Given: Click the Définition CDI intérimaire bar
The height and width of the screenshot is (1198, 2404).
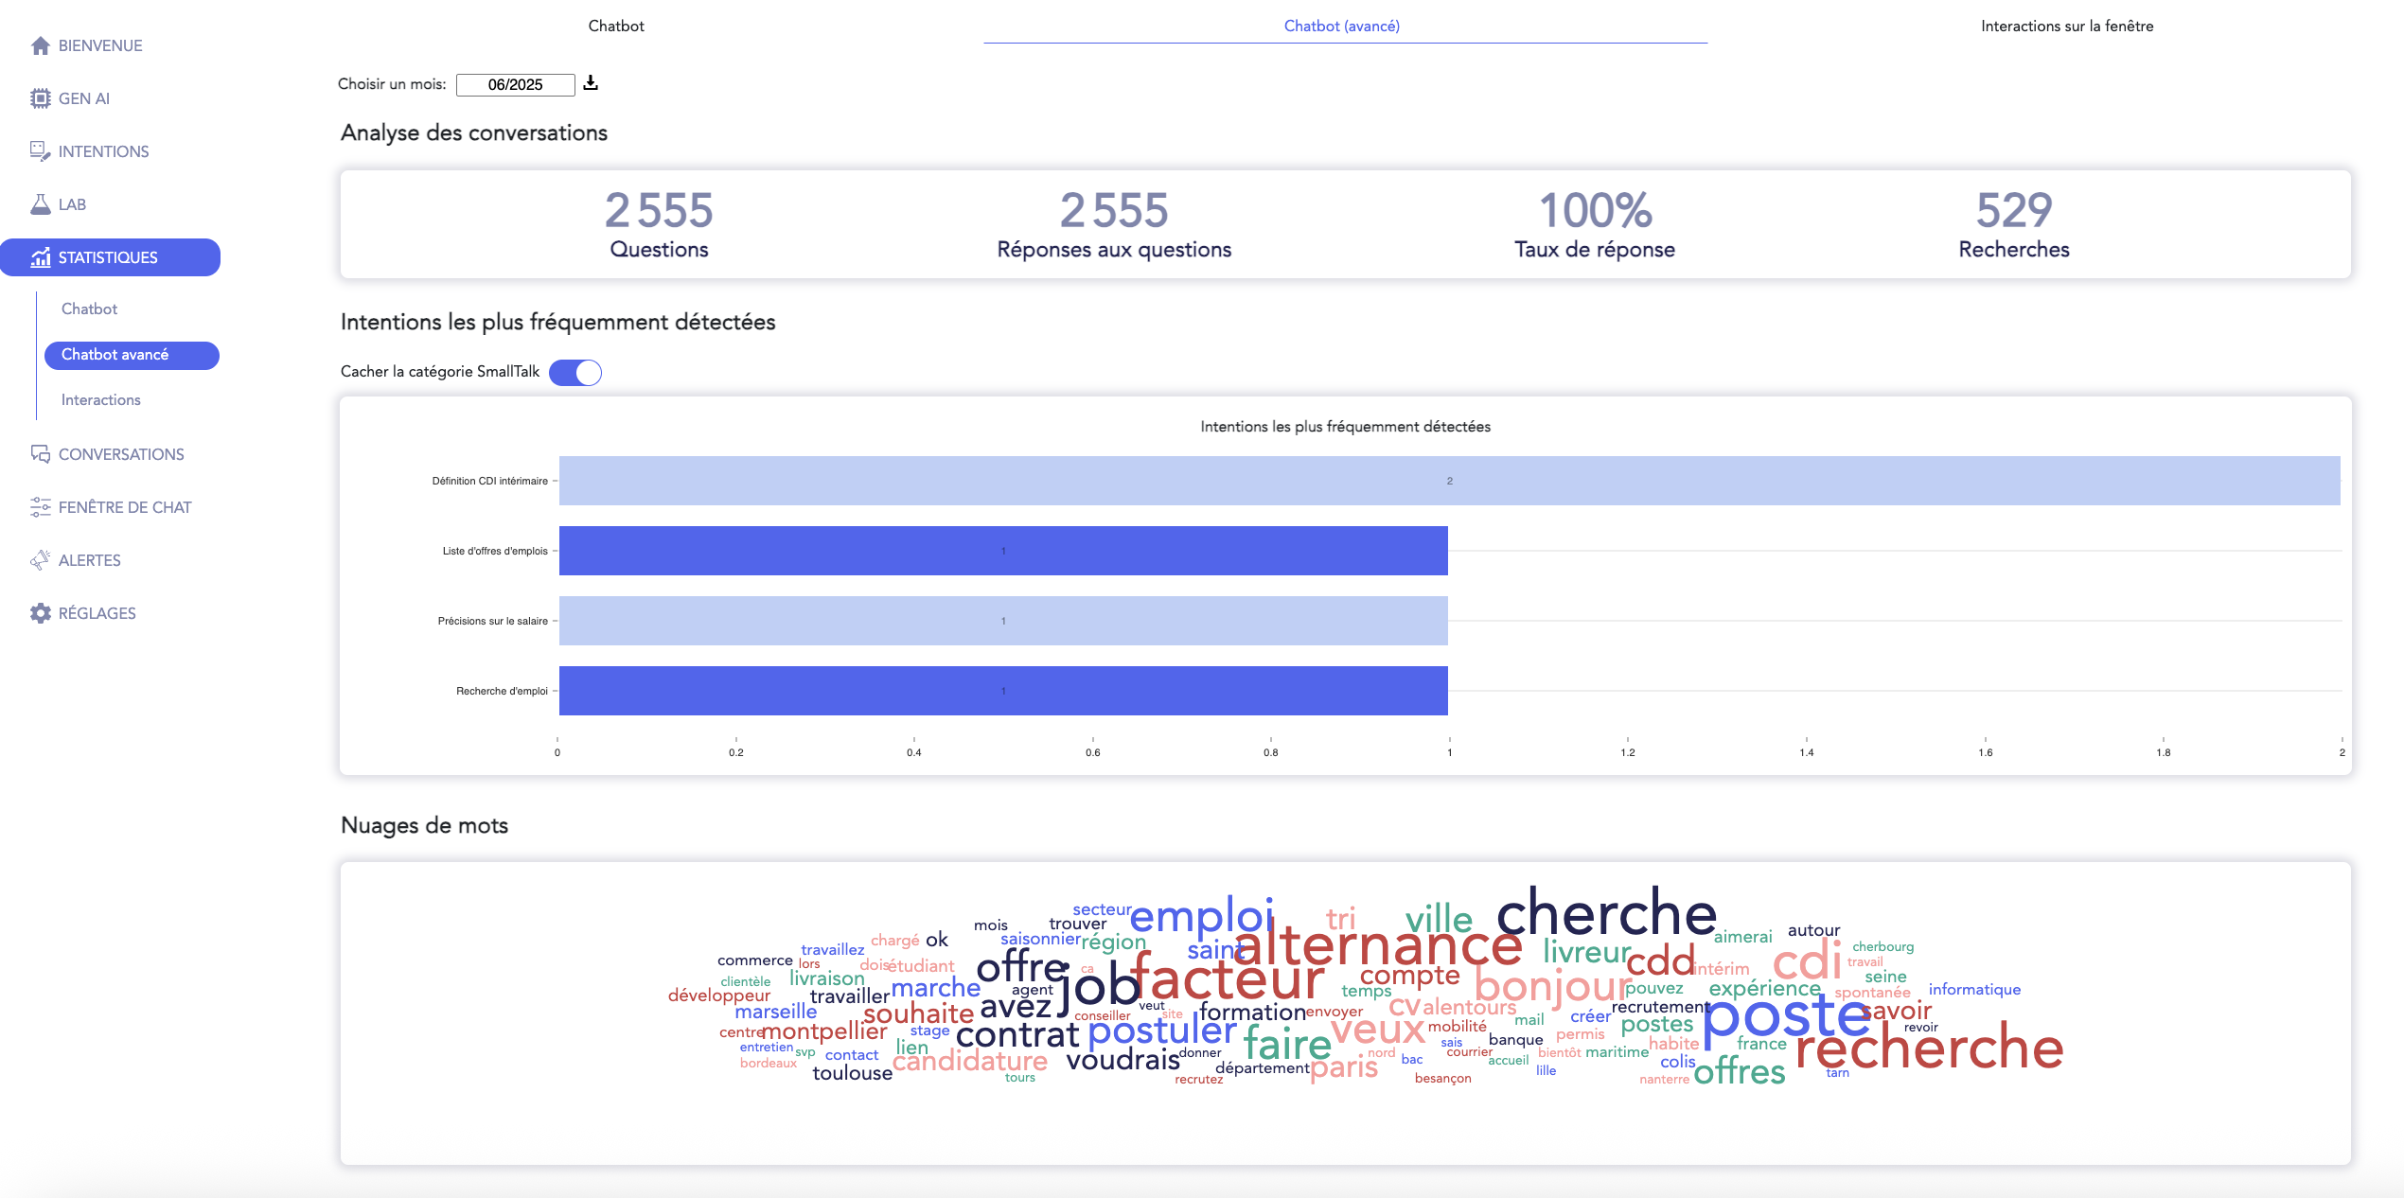Looking at the screenshot, I should coord(1448,481).
